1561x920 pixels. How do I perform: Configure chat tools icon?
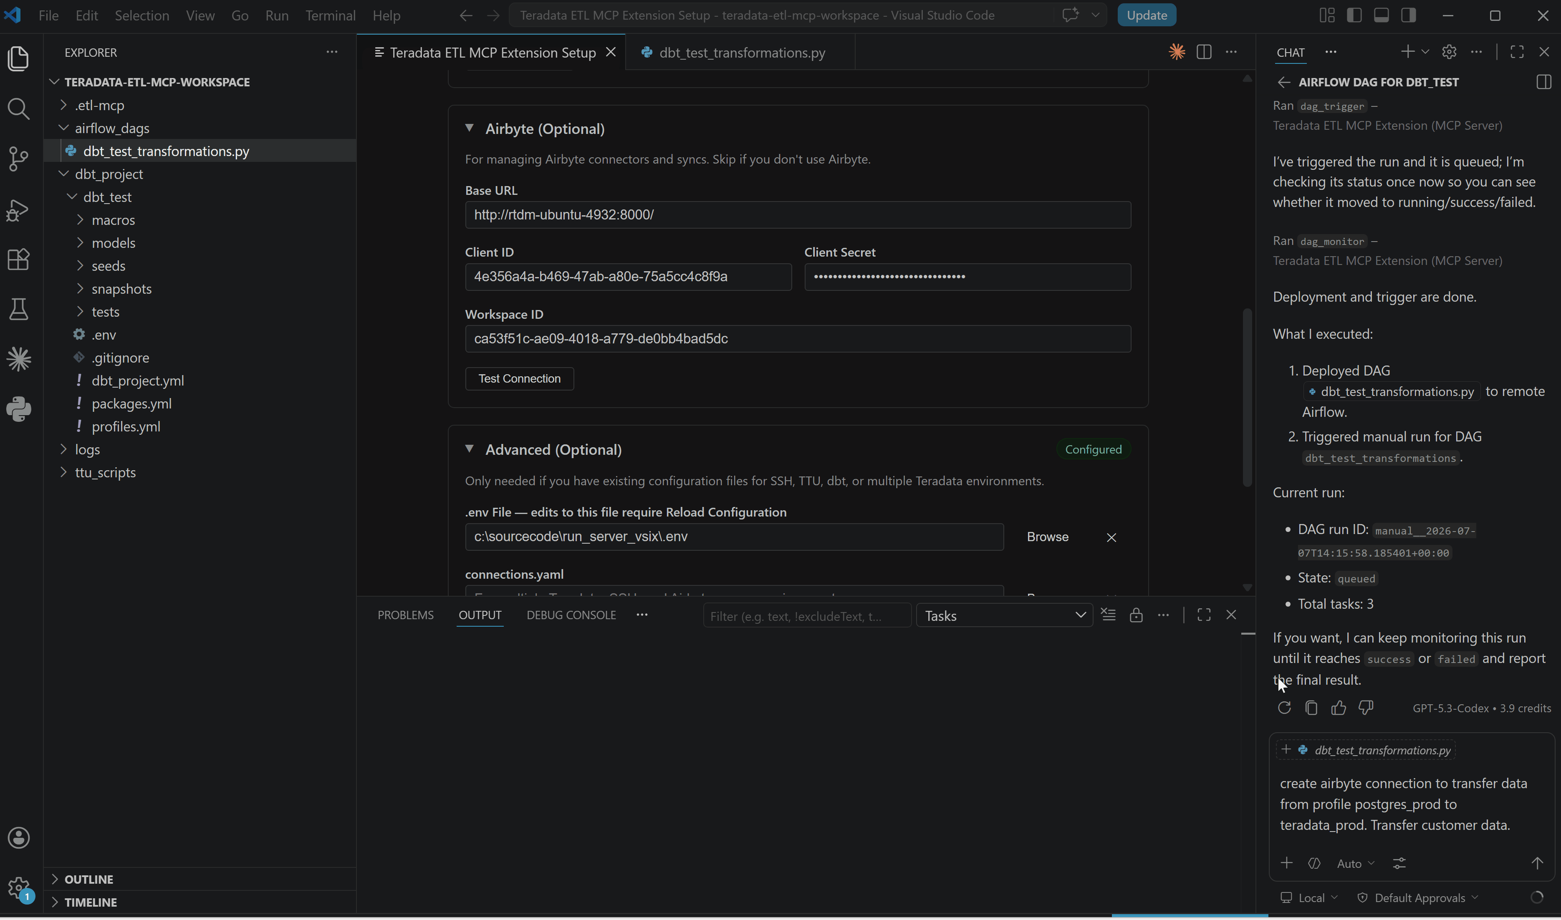(x=1399, y=864)
